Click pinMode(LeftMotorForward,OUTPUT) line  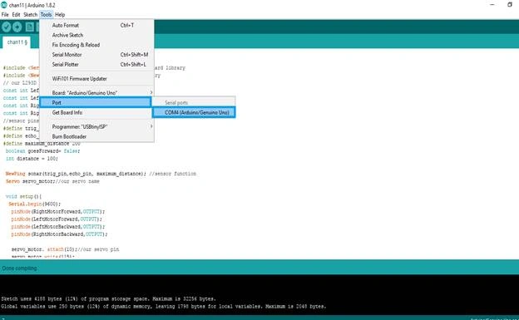(x=57, y=219)
